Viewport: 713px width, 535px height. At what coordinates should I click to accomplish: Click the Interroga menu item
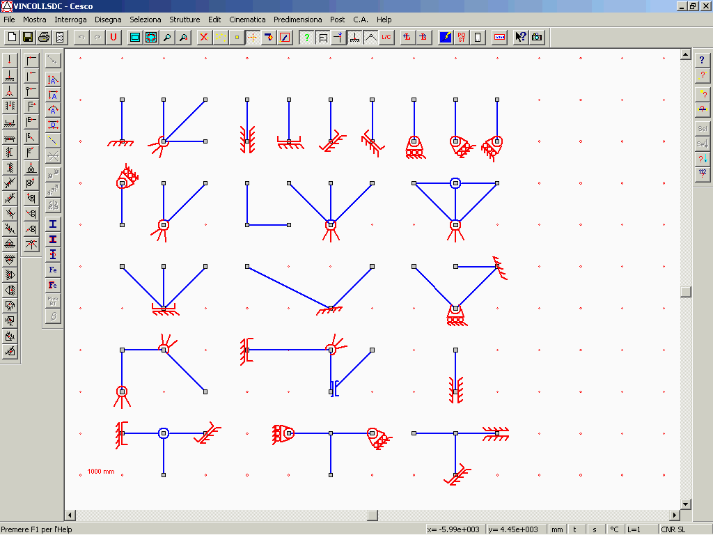coord(70,20)
